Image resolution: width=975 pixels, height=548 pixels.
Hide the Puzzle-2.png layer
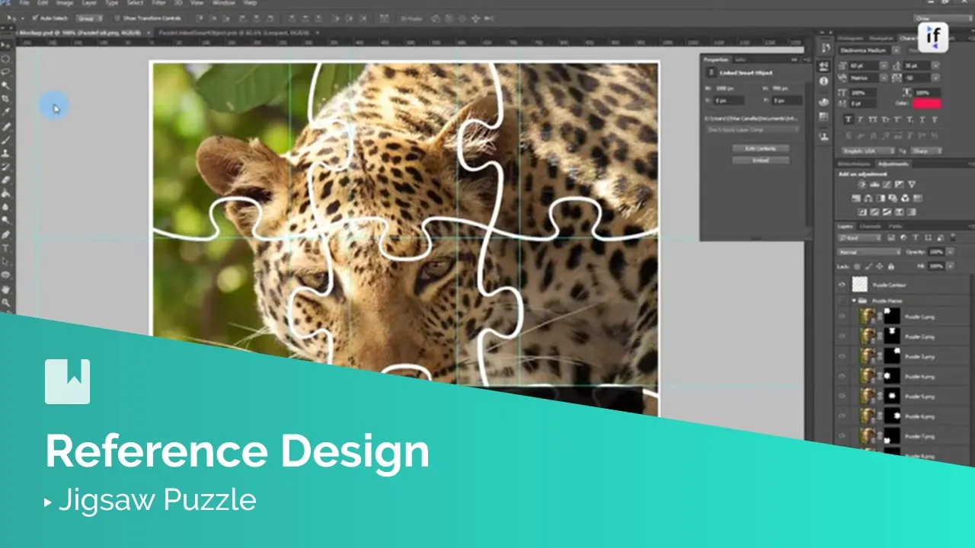coord(842,336)
